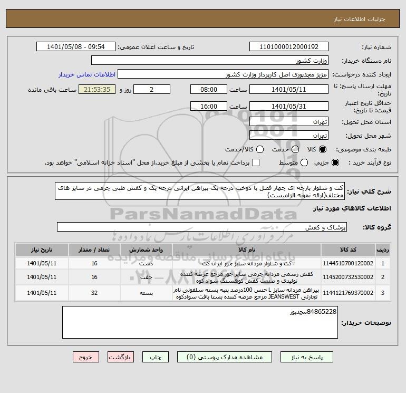Click the نام کالا column header
Image resolution: width=406 pixels, height=393 pixels.
pyautogui.click(x=247, y=250)
